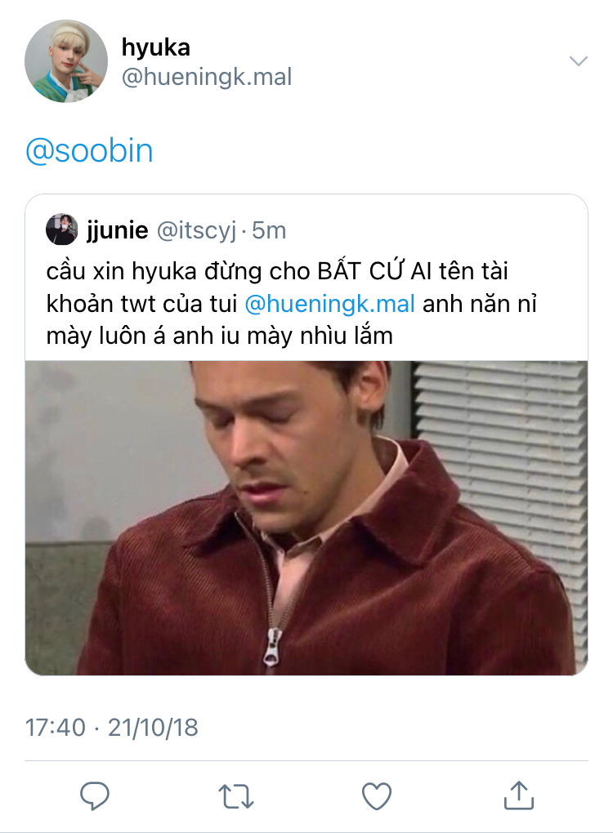Click the 5m timestamp on quoted tweet
This screenshot has width=613, height=833.
tap(269, 231)
